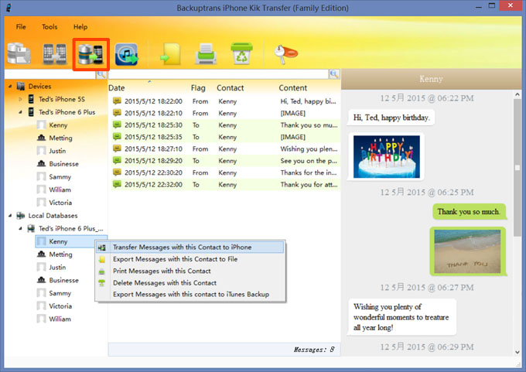
Task: Click message icon of 18:25:30 row
Action: coord(117,125)
